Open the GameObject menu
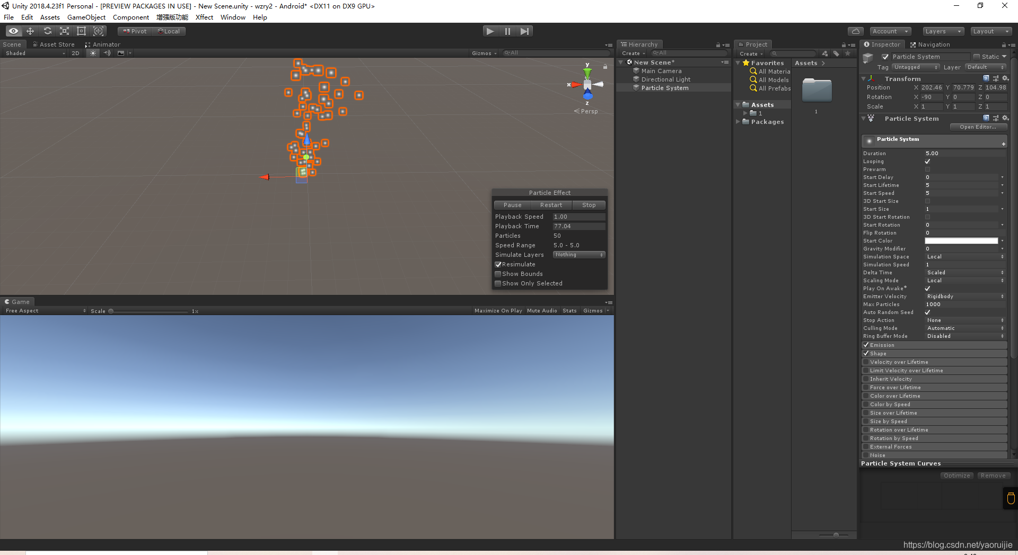1018x555 pixels. coord(86,17)
